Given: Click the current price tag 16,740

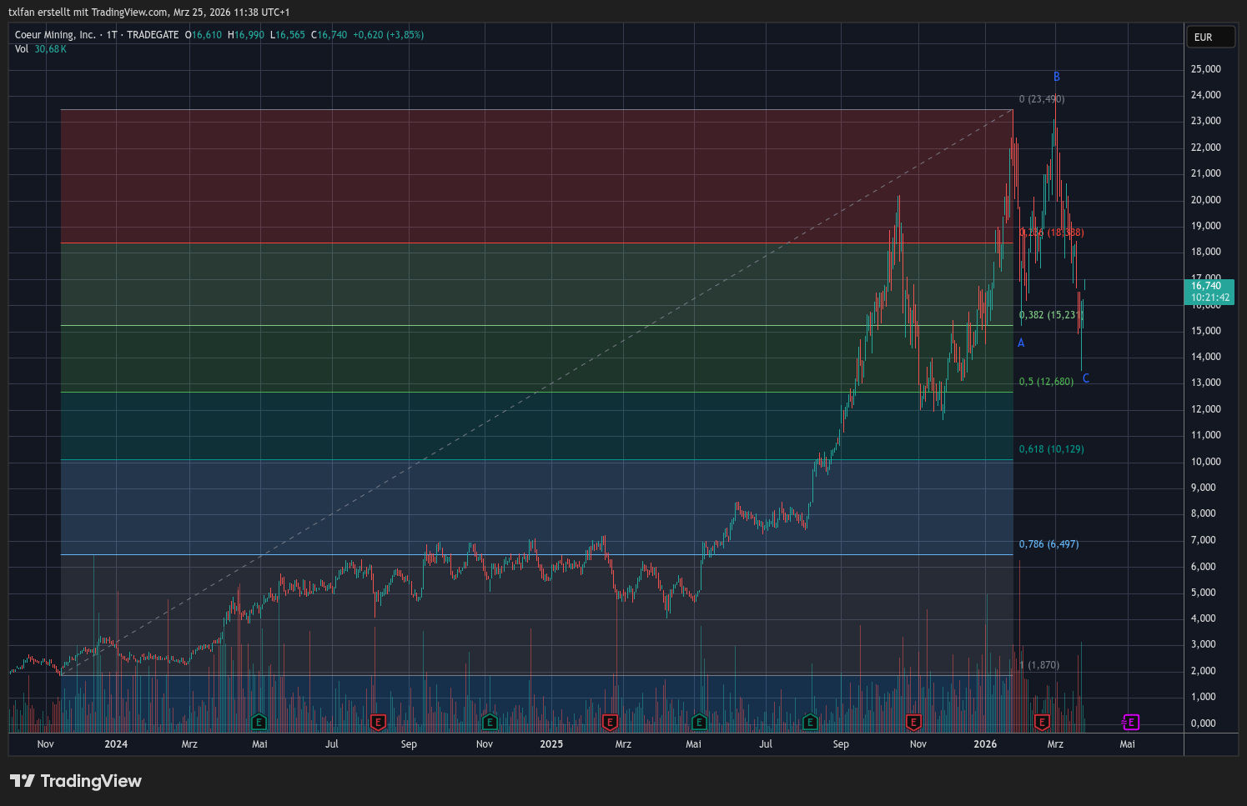Looking at the screenshot, I should [1208, 292].
